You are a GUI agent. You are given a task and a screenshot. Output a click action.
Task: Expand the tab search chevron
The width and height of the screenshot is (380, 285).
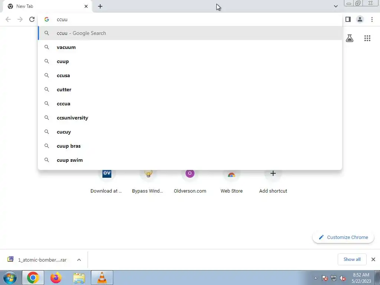pyautogui.click(x=335, y=6)
